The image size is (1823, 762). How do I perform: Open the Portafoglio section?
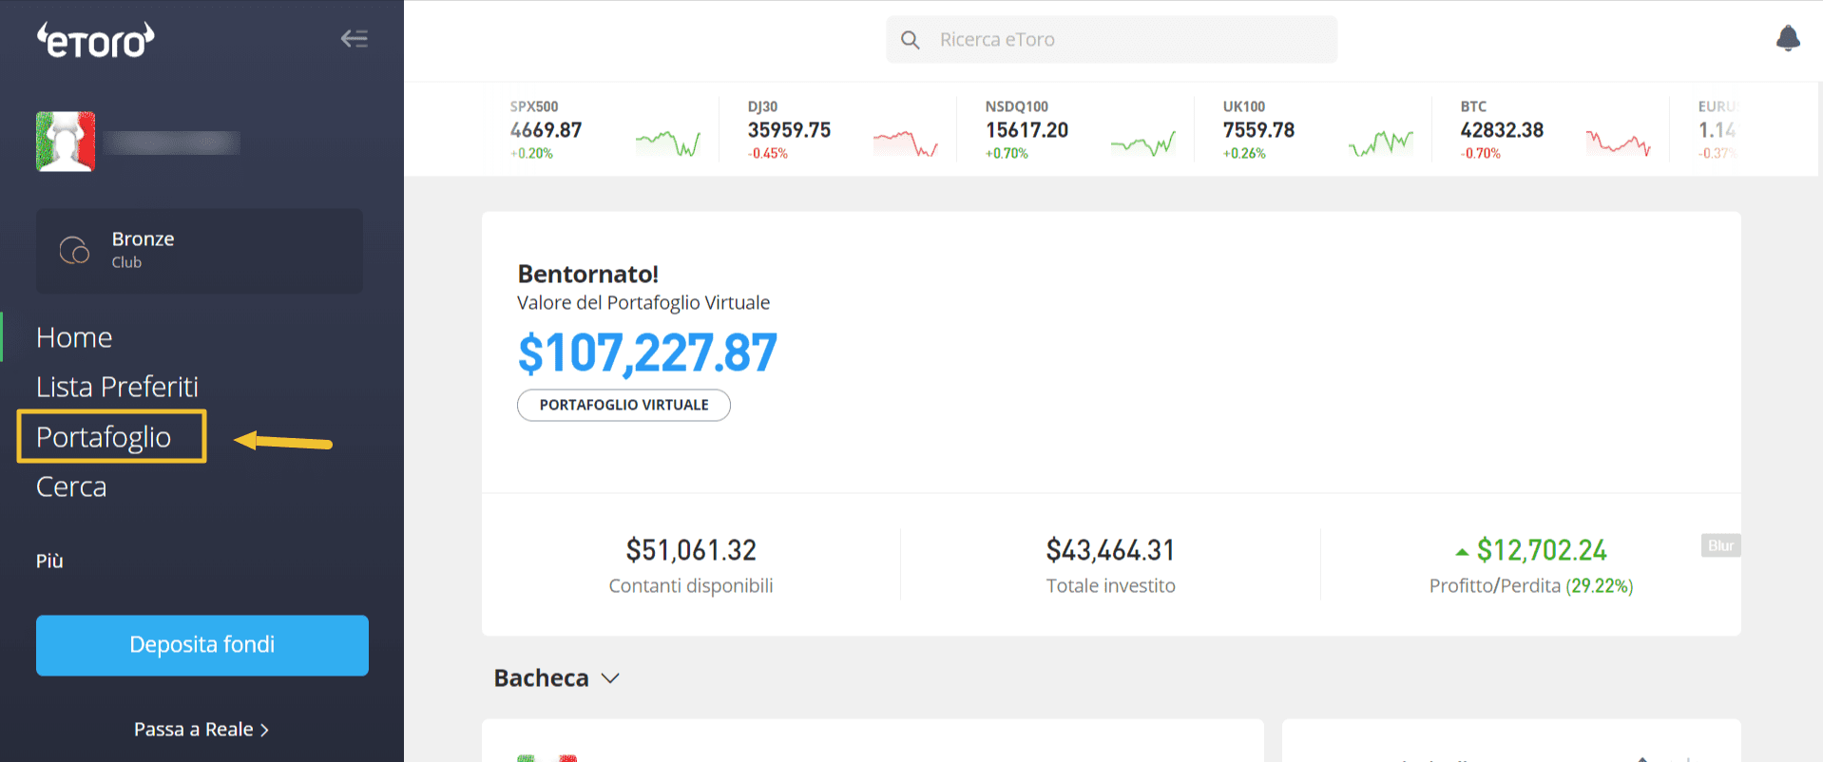coord(104,437)
